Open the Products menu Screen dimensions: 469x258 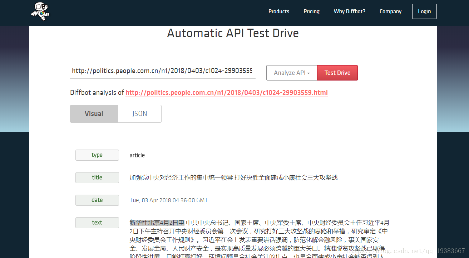pyautogui.click(x=279, y=11)
